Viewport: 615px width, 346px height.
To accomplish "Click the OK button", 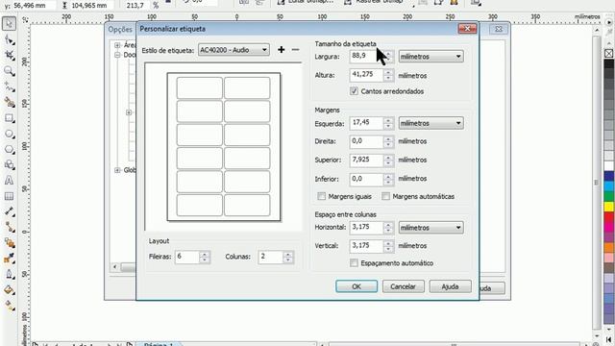I will point(357,286).
